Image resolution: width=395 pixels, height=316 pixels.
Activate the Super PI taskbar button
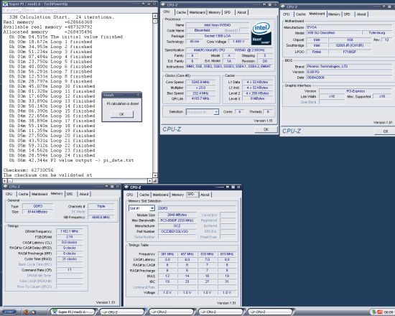[73, 312]
